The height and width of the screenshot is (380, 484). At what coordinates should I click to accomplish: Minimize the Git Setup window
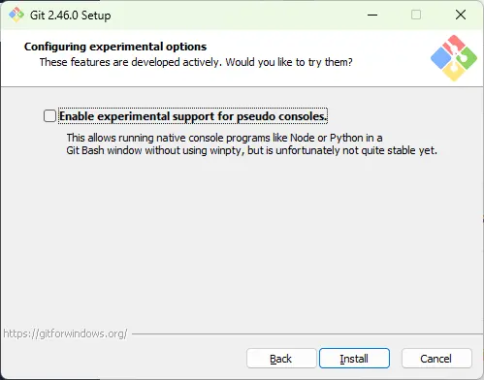tap(372, 15)
